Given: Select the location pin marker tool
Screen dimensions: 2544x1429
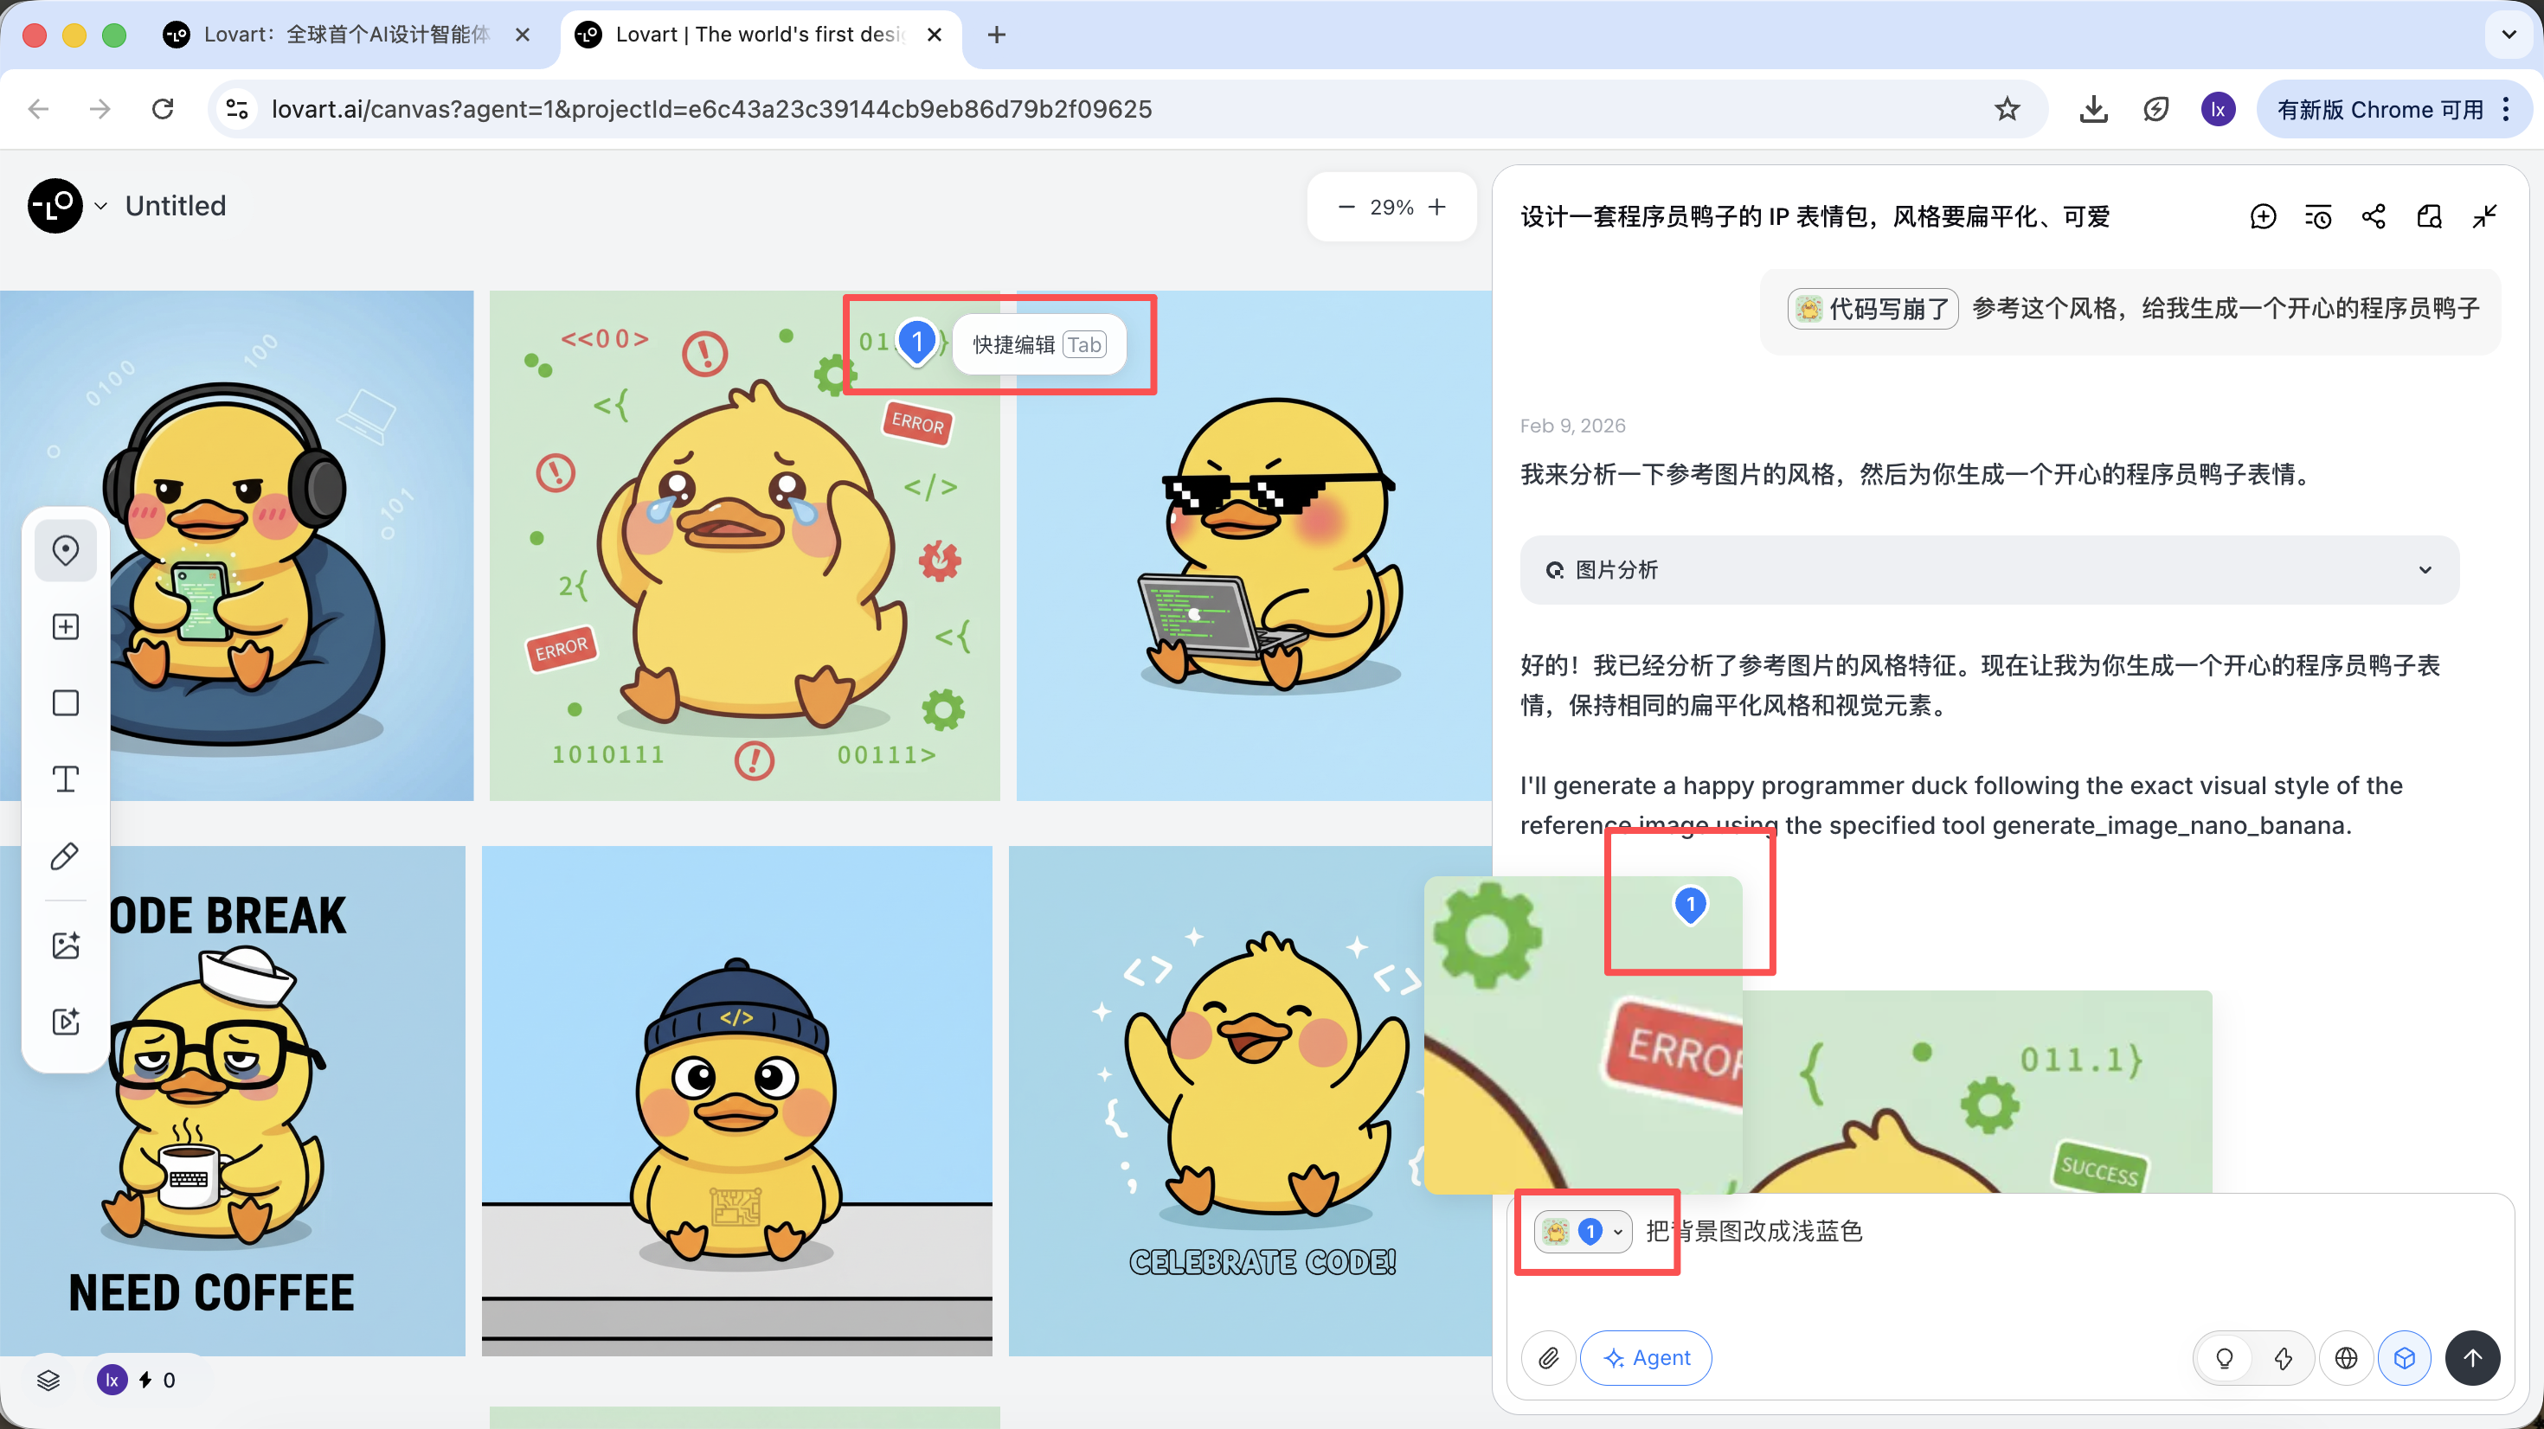Looking at the screenshot, I should tap(65, 550).
